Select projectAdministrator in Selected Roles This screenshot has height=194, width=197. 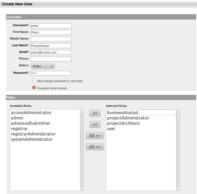tap(141, 118)
